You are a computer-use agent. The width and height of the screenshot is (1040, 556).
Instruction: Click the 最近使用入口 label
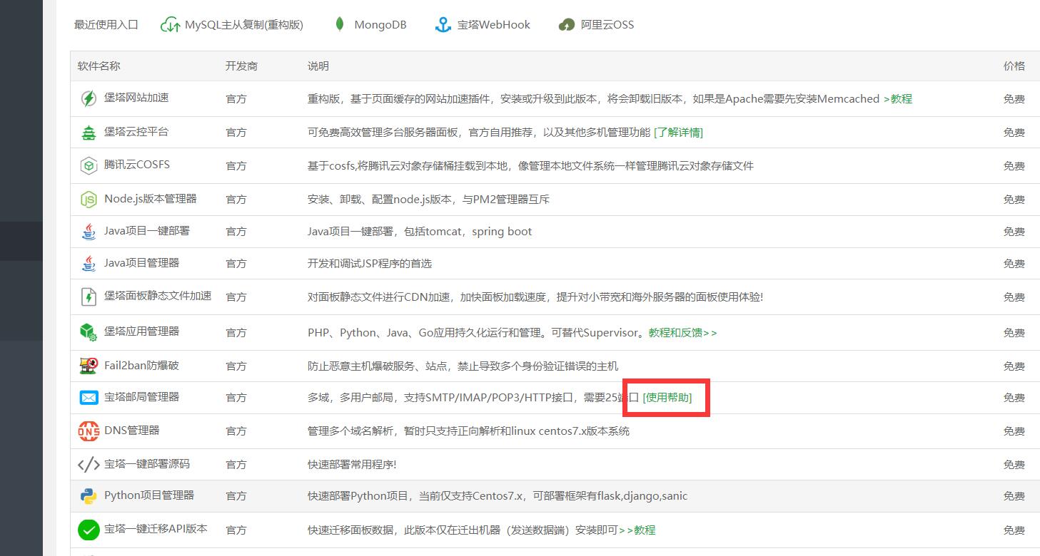[x=106, y=25]
